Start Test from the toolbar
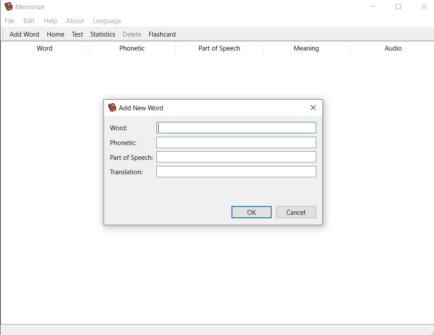The image size is (434, 335). tap(77, 34)
